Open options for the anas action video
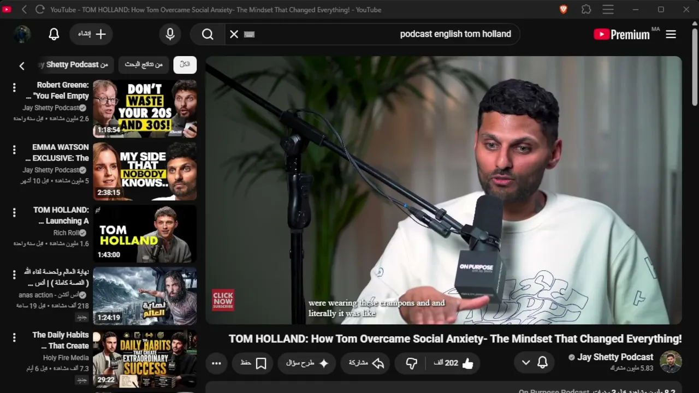 14,275
